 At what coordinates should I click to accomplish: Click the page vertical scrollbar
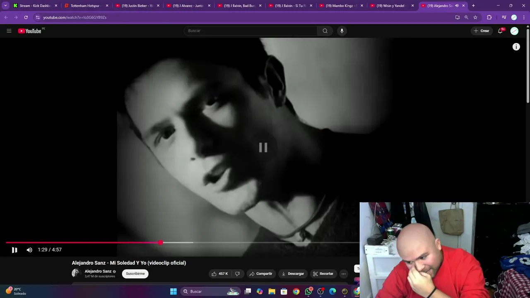pyautogui.click(x=528, y=65)
